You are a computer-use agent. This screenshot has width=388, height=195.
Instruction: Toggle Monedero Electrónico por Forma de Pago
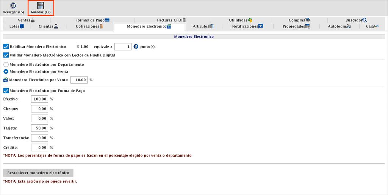6,91
